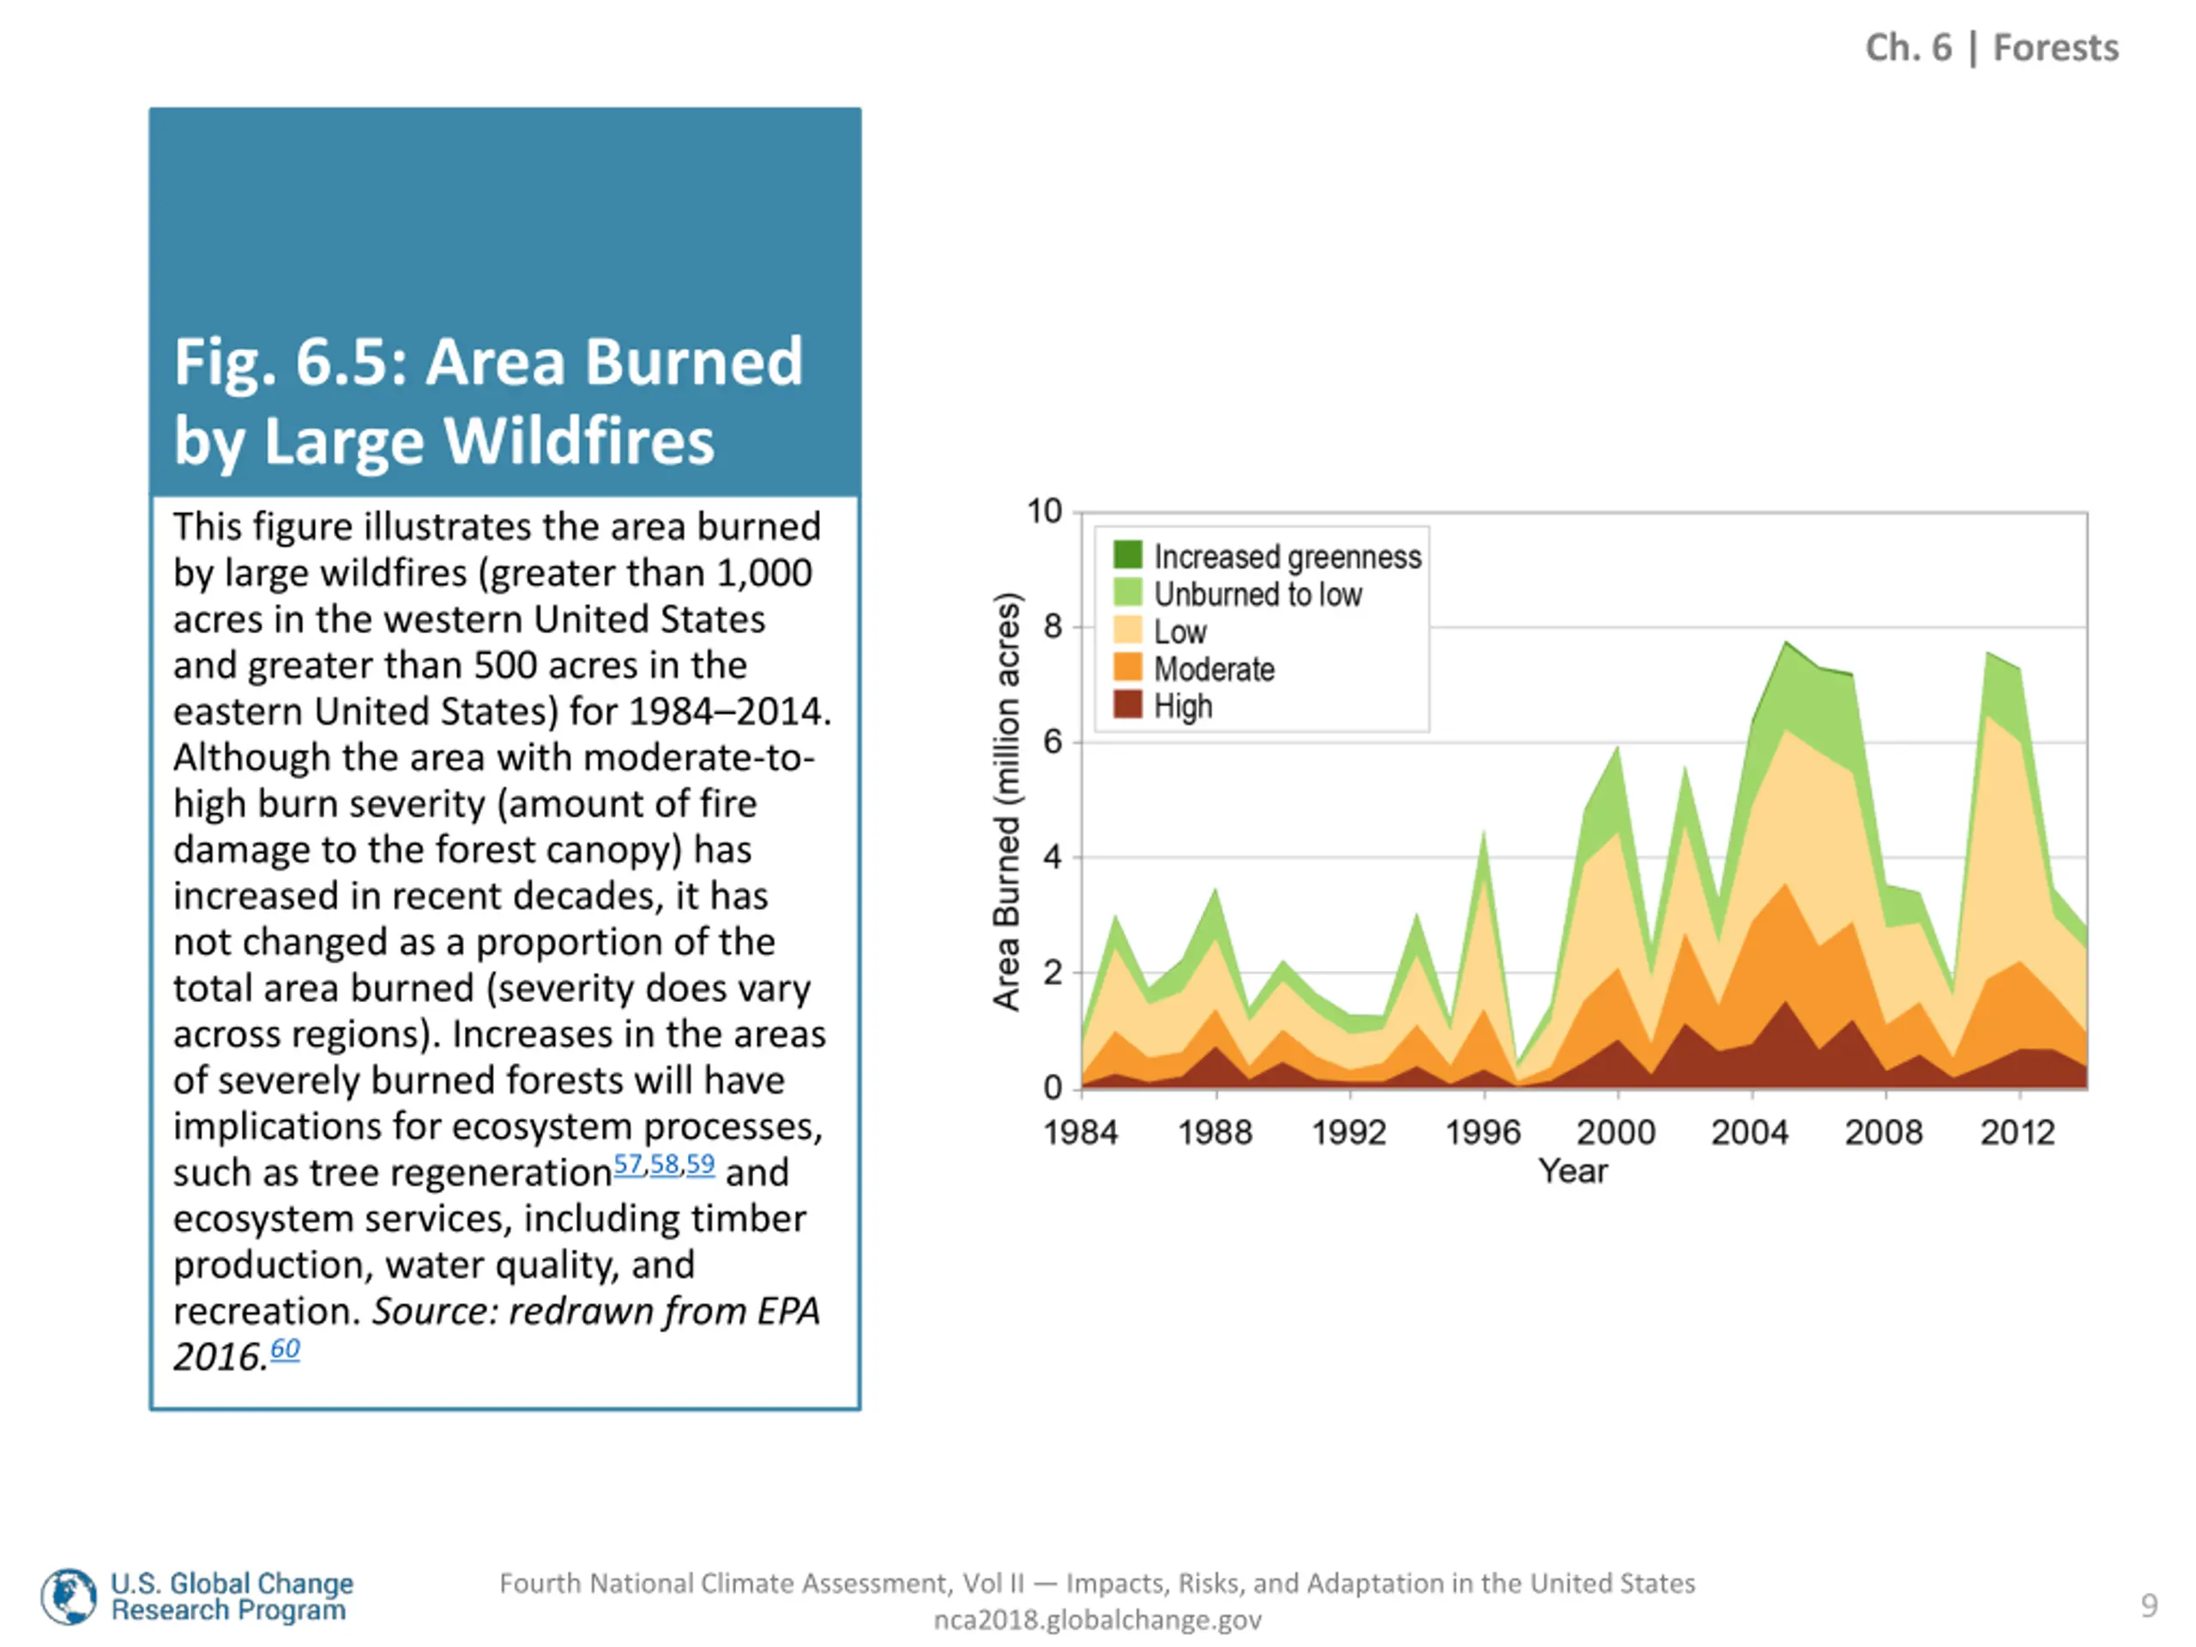2196x1647 pixels.
Task: Click the 'Ch. 6 | Forests' header
Action: (x=1992, y=48)
